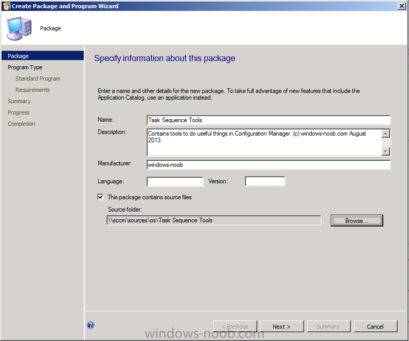Go to the Standard Program step
Viewport: 409px width, 341px height.
click(38, 79)
